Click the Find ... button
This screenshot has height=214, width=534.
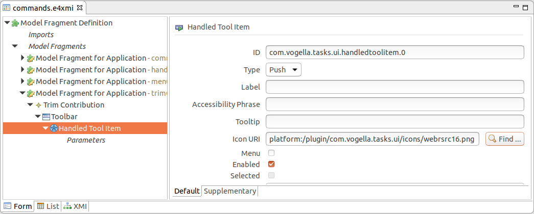click(x=505, y=139)
